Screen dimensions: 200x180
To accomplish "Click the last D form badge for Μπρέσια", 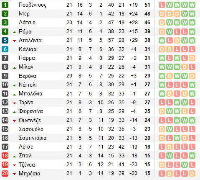I will coord(192,174).
